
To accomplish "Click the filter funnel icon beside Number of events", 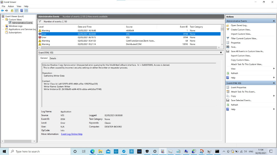I will pos(40,21).
